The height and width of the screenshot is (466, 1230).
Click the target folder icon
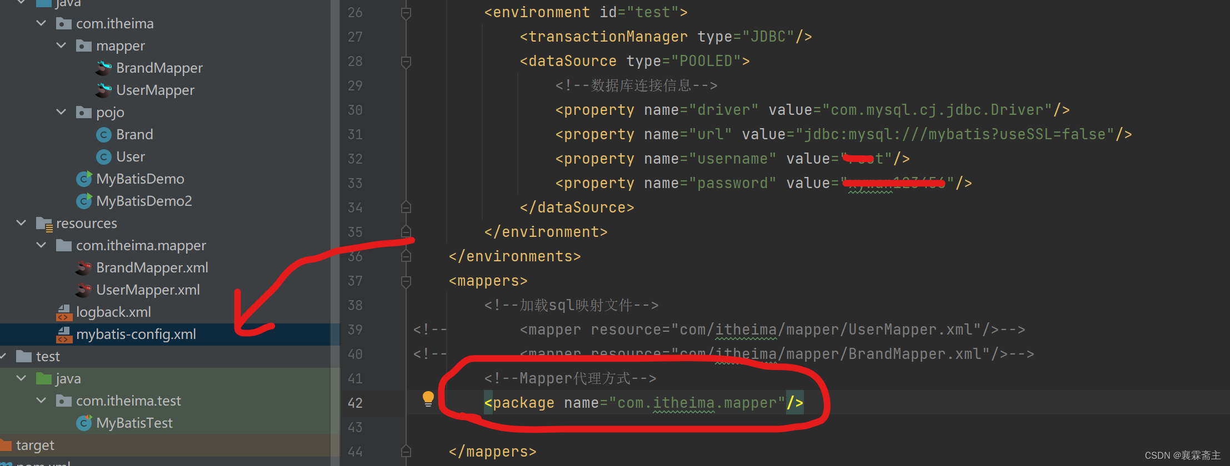coord(6,445)
